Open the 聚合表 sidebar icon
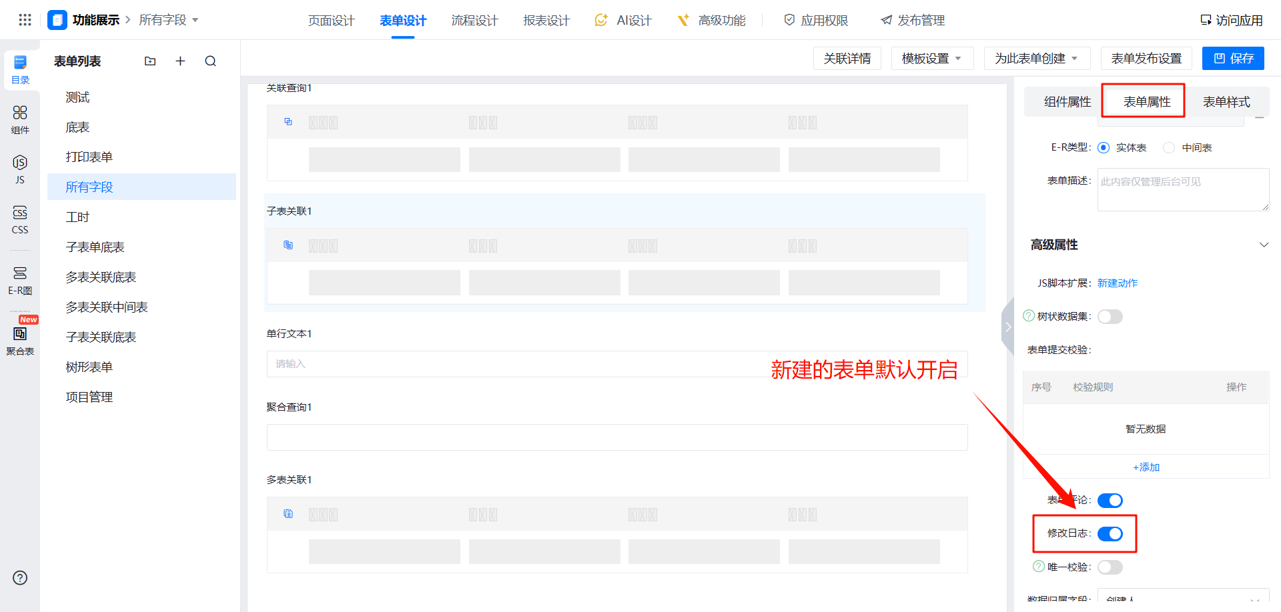The height and width of the screenshot is (612, 1281). tap(20, 340)
